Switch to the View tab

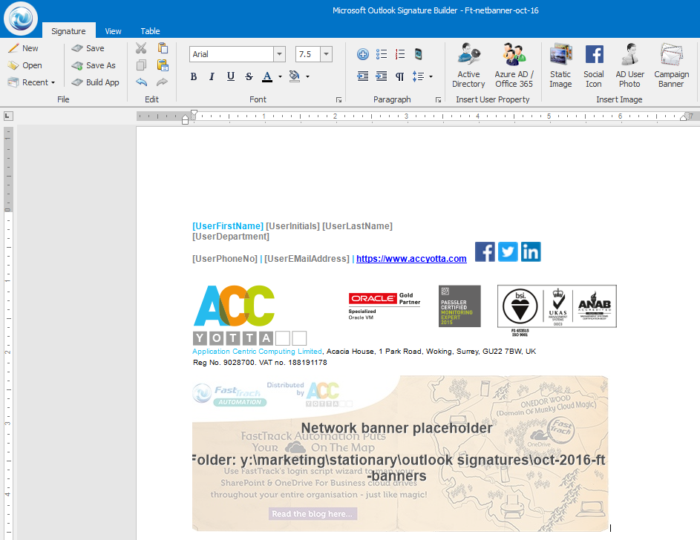coord(113,31)
